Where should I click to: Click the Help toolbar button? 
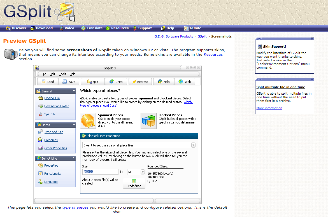coord(164,81)
